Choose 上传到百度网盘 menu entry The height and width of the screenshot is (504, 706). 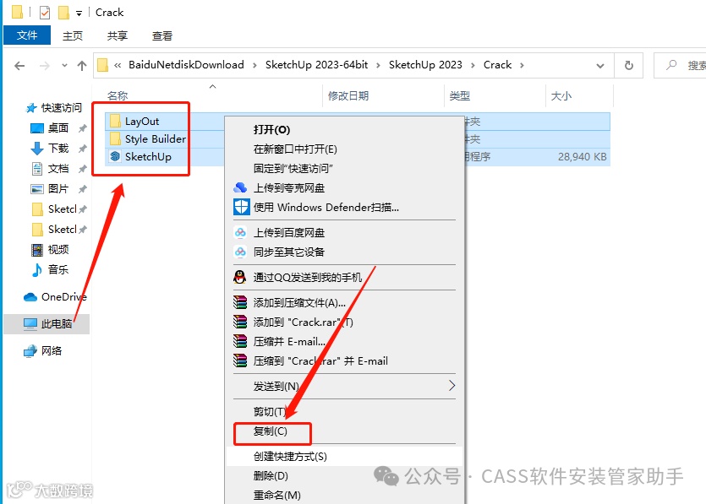coord(345,232)
